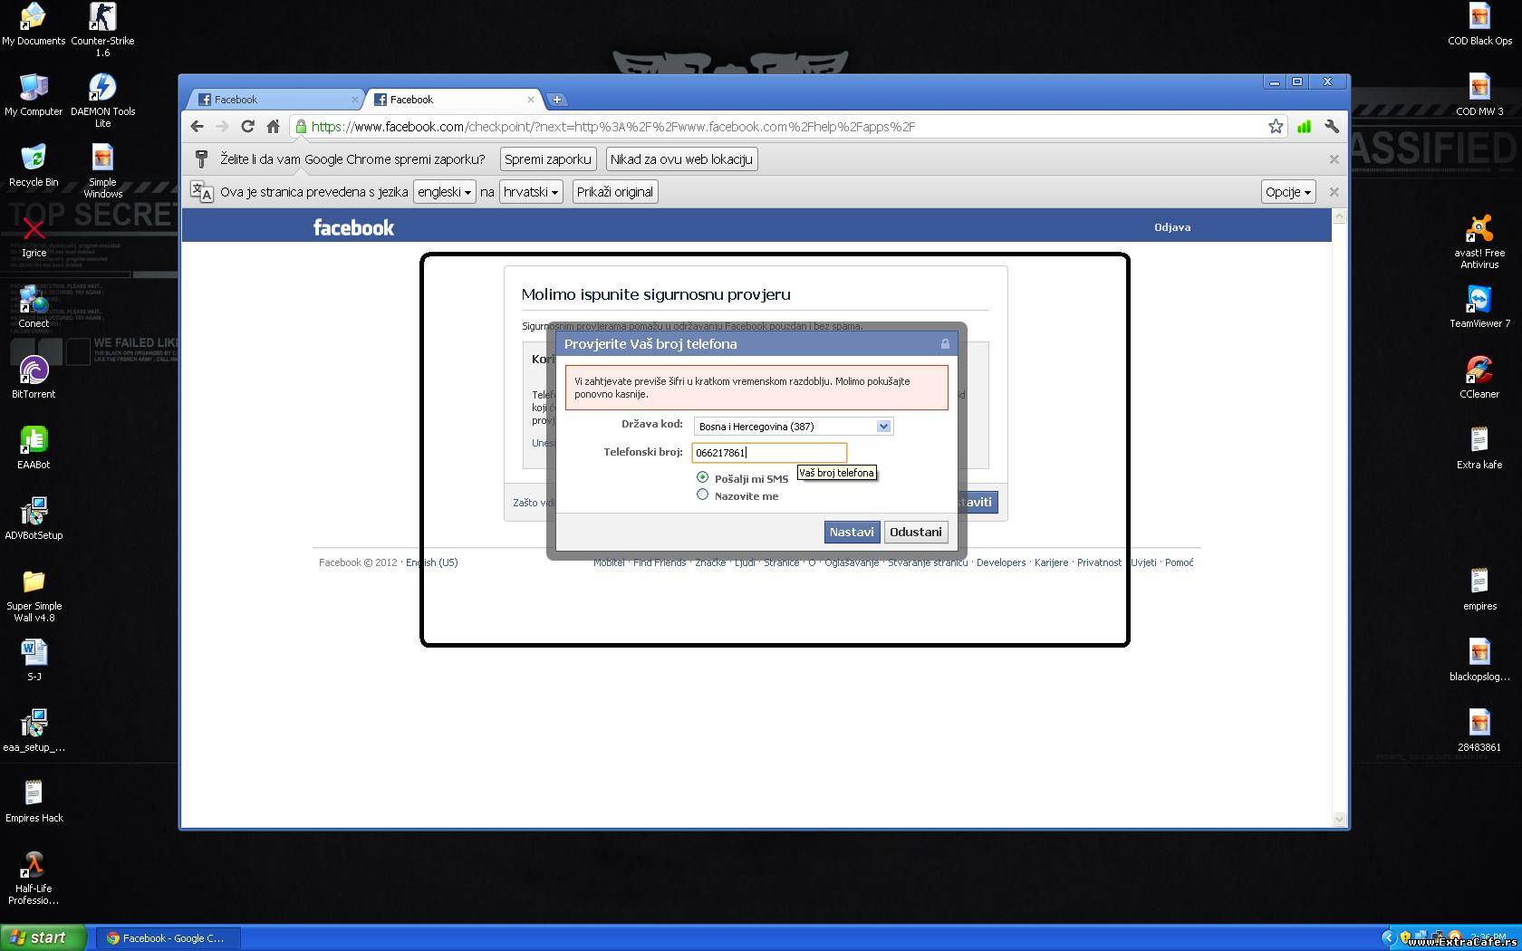Click Nastavi button in dialog
Viewport: 1522px width, 951px height.
coord(852,532)
